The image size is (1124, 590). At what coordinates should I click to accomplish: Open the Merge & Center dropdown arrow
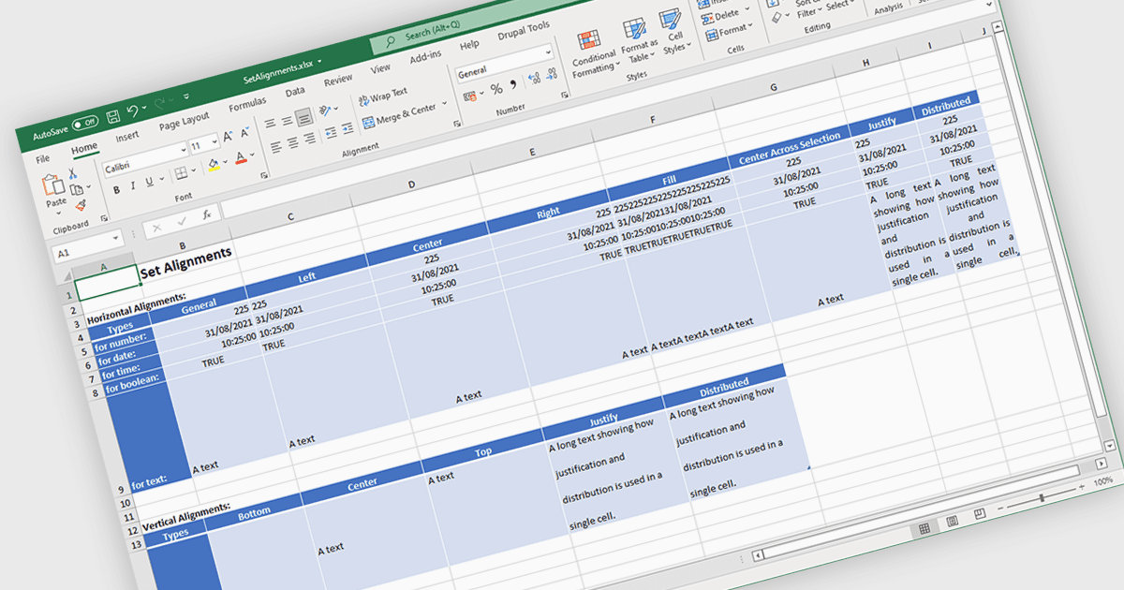444,103
